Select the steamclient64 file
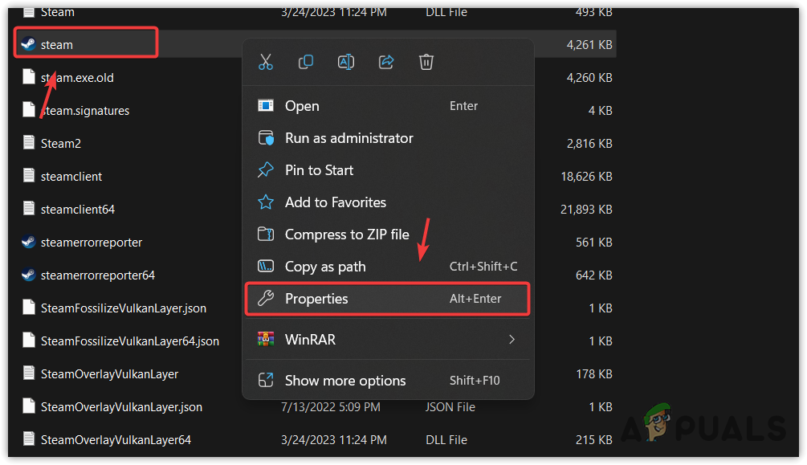Screen dimensions: 807x465 pyautogui.click(x=78, y=210)
